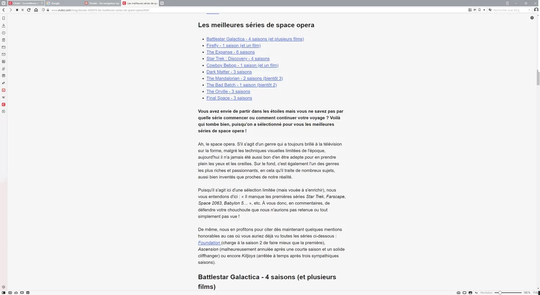Follow the Foundation link in the text
The image size is (540, 295).
209,243
